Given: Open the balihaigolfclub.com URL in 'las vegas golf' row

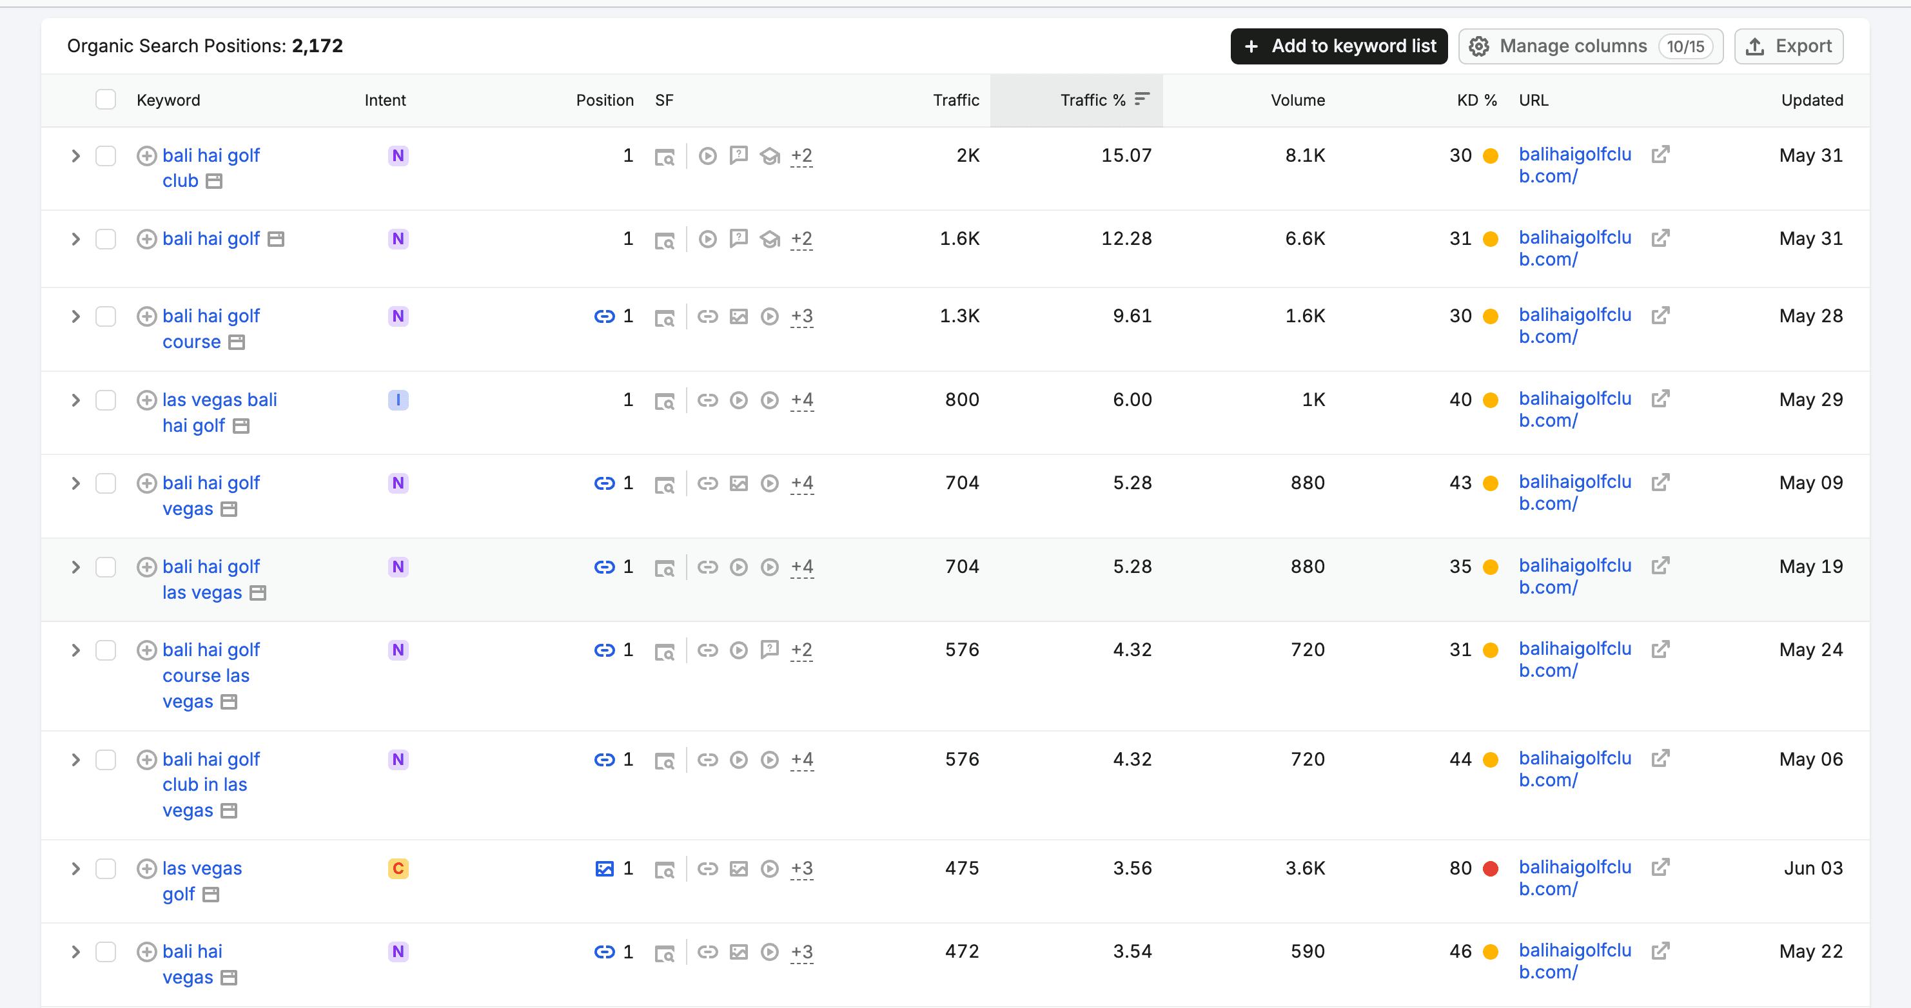Looking at the screenshot, I should coord(1575,878).
